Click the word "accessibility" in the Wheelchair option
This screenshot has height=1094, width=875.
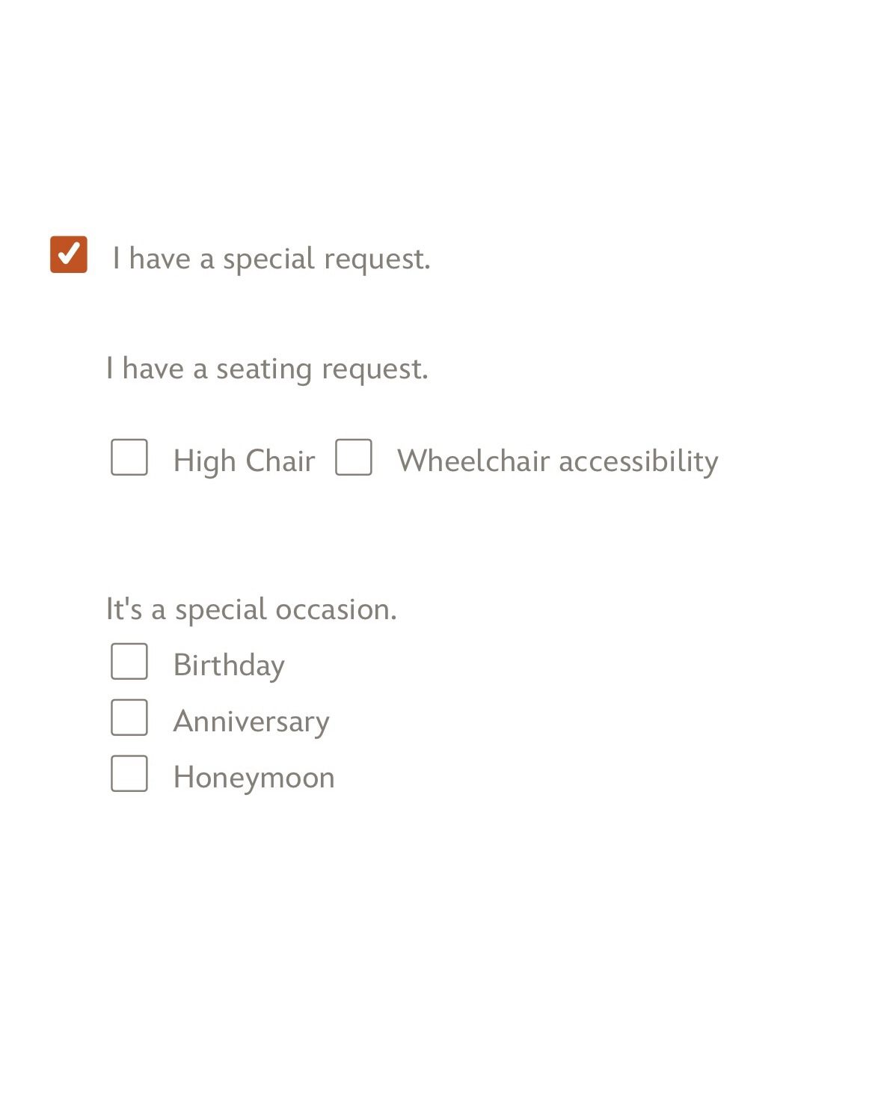click(638, 461)
